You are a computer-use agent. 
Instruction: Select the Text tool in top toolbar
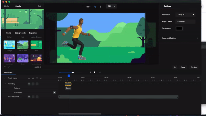[83, 6]
